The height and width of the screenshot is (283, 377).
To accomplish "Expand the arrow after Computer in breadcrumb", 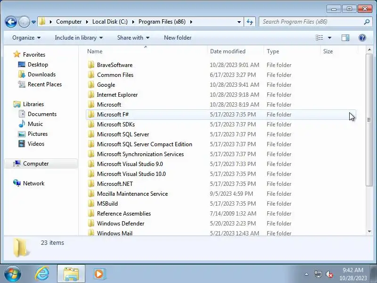I will (87, 22).
